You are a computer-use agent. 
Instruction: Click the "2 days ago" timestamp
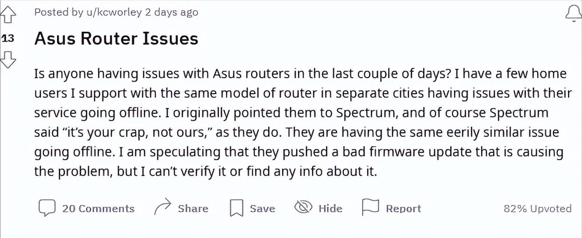pyautogui.click(x=171, y=13)
